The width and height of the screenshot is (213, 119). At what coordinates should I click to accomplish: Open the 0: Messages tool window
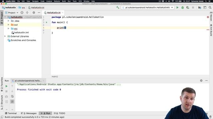coord(29,113)
